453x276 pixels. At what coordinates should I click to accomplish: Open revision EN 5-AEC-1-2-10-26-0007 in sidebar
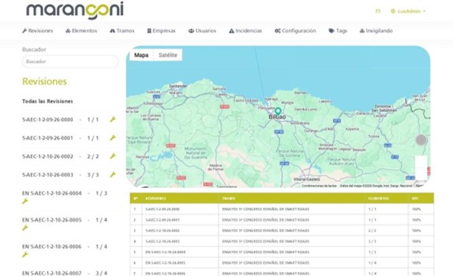[52, 273]
